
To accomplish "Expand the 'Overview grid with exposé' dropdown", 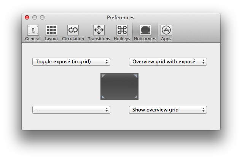I will [x=168, y=61].
